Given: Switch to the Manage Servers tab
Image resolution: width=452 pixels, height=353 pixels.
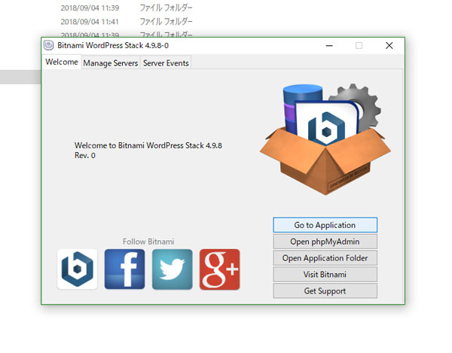Looking at the screenshot, I should [111, 63].
